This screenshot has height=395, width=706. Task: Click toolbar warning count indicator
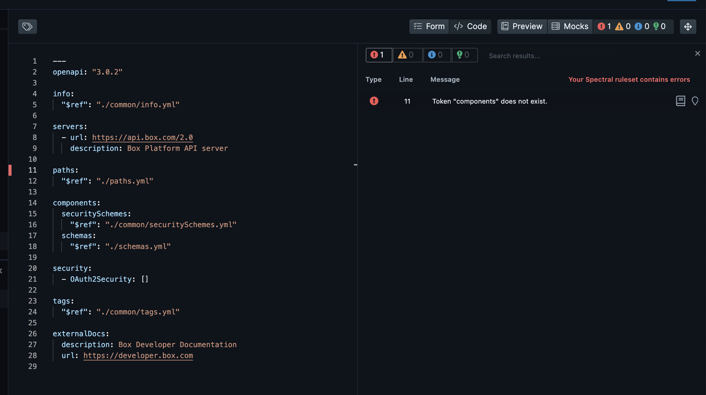(623, 27)
